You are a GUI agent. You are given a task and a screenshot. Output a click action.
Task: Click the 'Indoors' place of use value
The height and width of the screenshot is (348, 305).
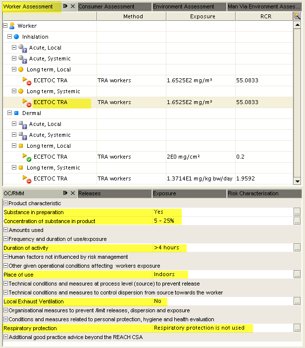tap(164, 274)
